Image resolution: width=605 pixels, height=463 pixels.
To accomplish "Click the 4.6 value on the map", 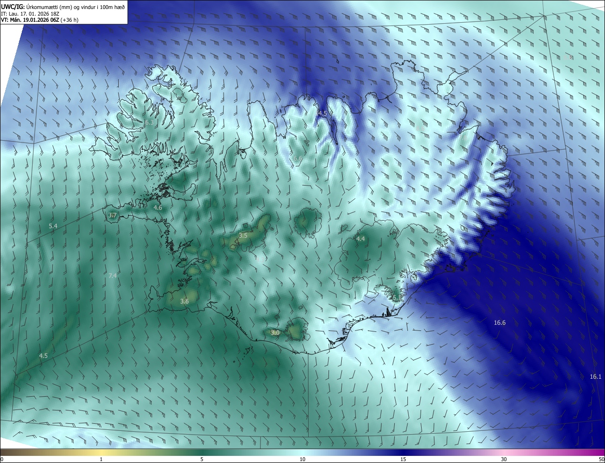I will point(157,207).
